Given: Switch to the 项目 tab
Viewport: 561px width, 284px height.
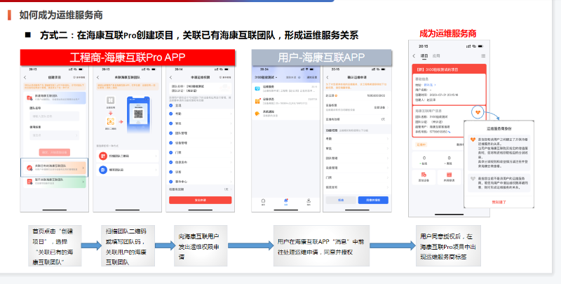Looking at the screenshot, I should pyautogui.click(x=424, y=56).
